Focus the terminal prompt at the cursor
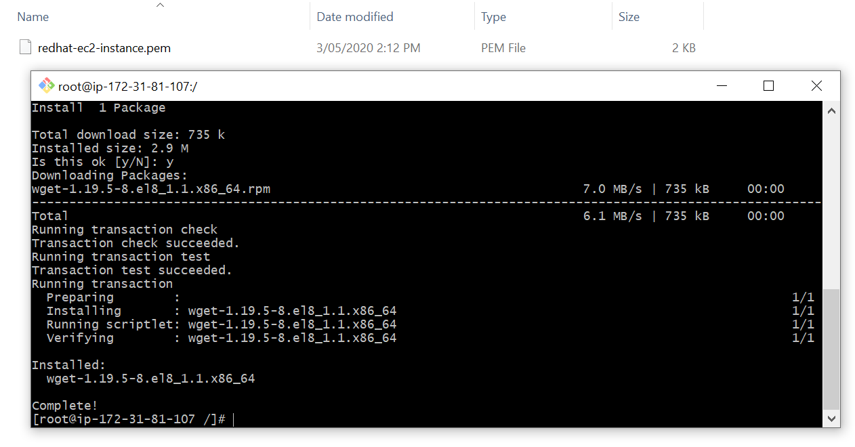The width and height of the screenshot is (855, 447). (232, 419)
